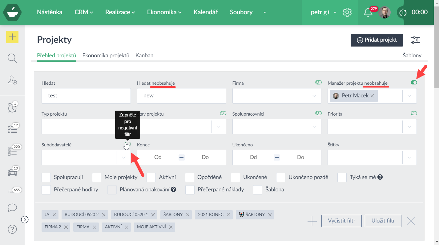Toggle negative filter for Priorita
This screenshot has width=439, height=245.
coord(414,113)
